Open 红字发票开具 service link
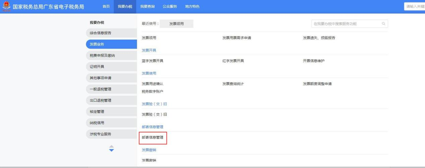The image size is (425, 168). [x=233, y=61]
